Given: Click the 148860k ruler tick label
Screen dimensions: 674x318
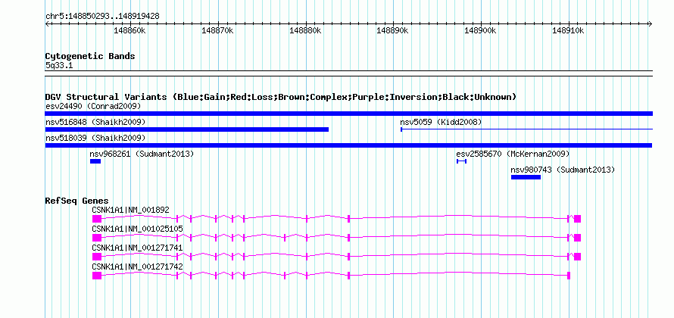Looking at the screenshot, I should [x=129, y=30].
